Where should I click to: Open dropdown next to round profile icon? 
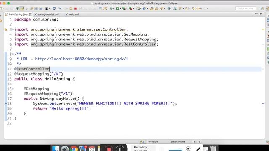50,8
